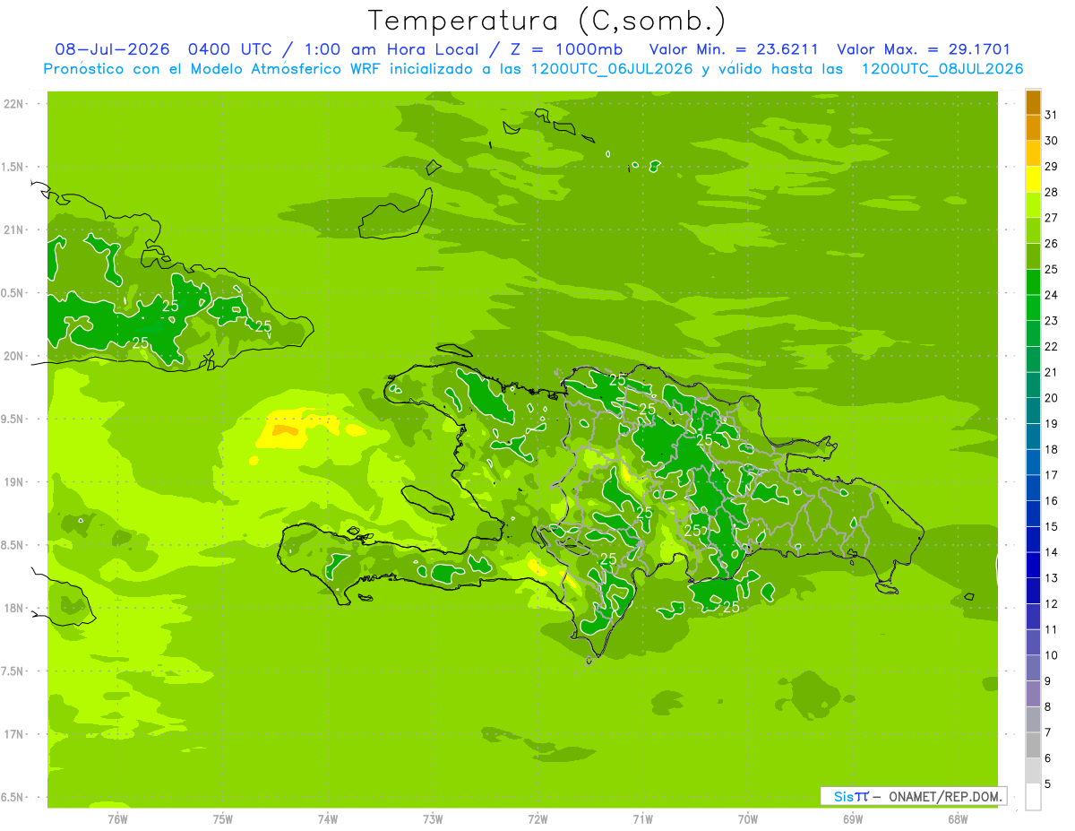The height and width of the screenshot is (831, 1075).
Task: Click the '70W' longitude axis label
Action: pos(747,818)
